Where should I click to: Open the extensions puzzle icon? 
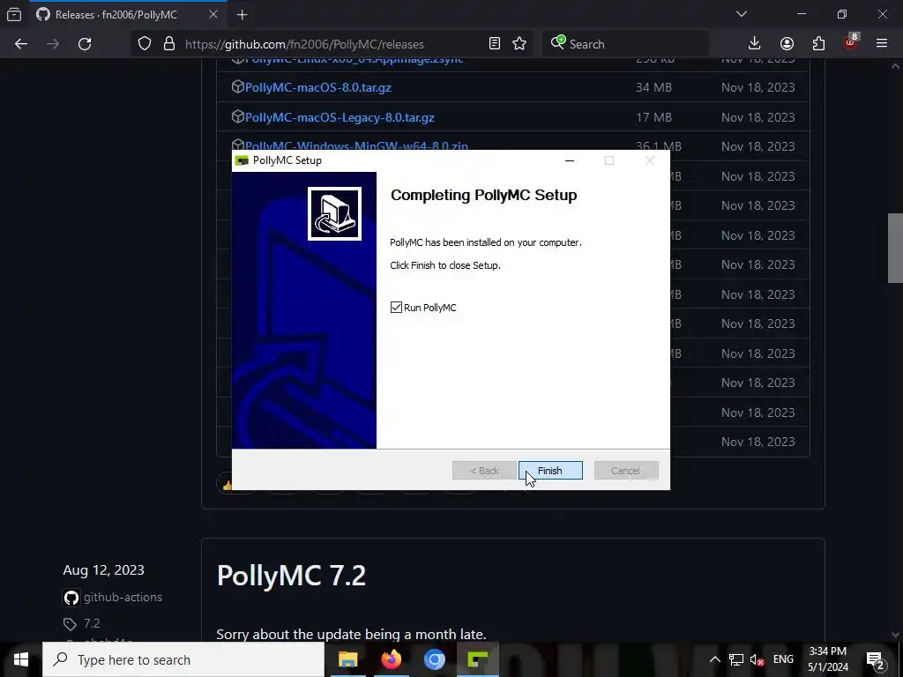[818, 44]
